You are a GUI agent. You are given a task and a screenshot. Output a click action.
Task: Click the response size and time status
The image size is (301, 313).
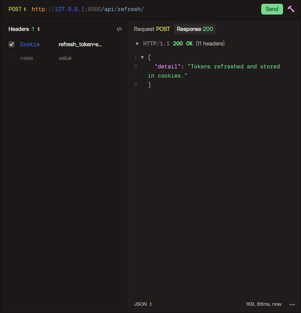(264, 304)
